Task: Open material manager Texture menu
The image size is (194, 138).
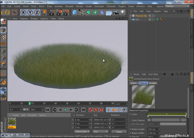Action: [x=43, y=115]
